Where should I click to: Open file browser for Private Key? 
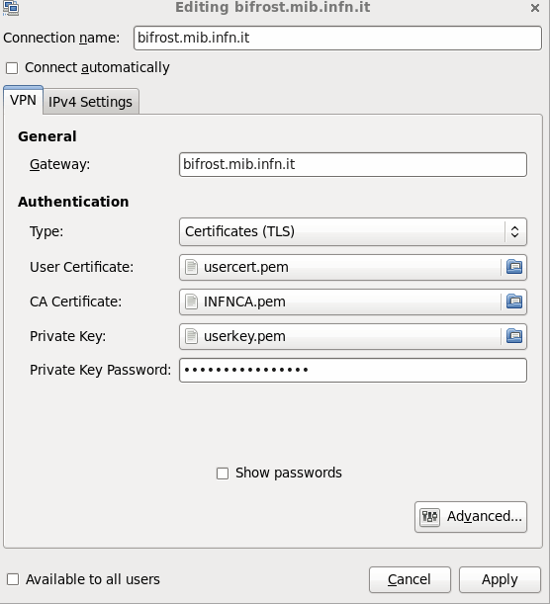[514, 336]
